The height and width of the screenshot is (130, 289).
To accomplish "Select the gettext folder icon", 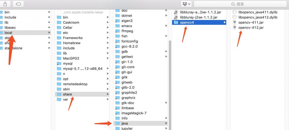I will [118, 57].
